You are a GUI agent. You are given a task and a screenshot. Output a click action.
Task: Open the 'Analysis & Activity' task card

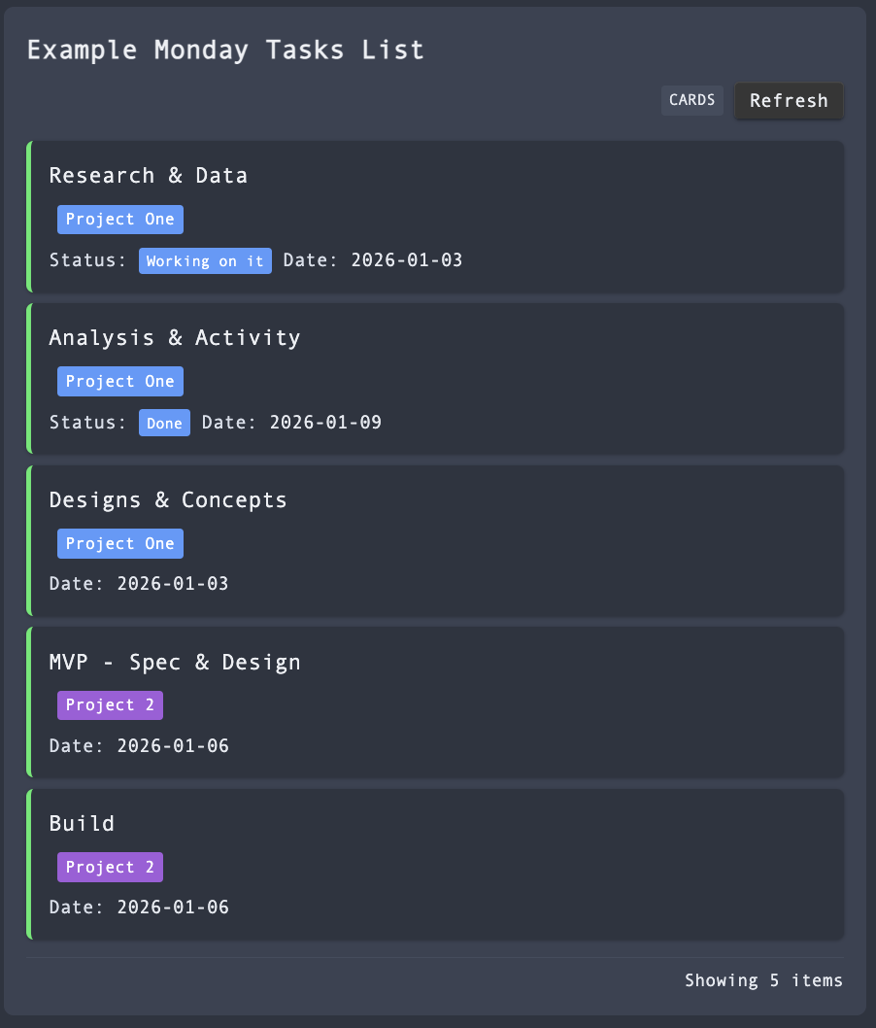437,337
